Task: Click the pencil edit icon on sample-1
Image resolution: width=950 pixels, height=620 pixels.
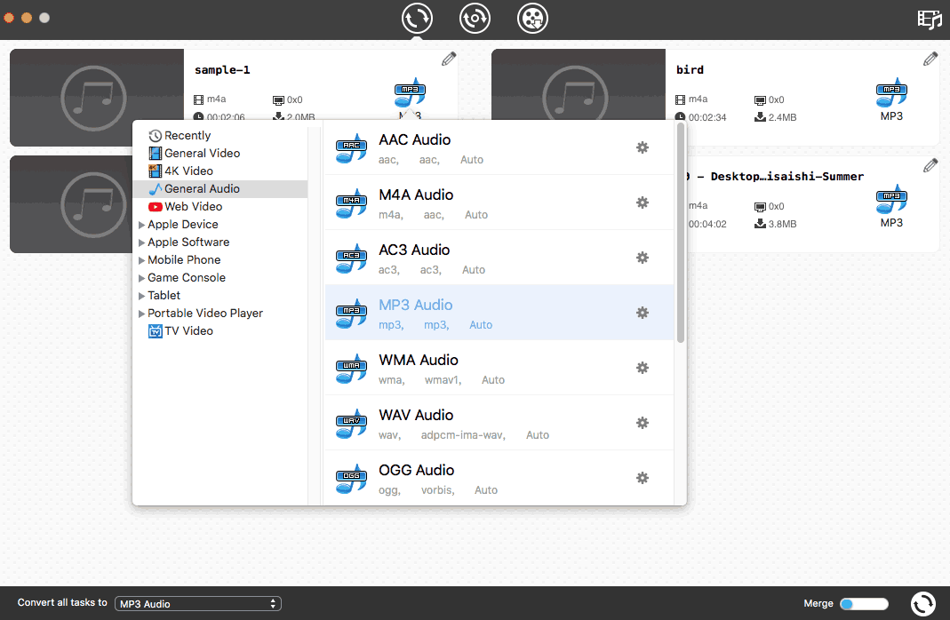Action: 448,58
